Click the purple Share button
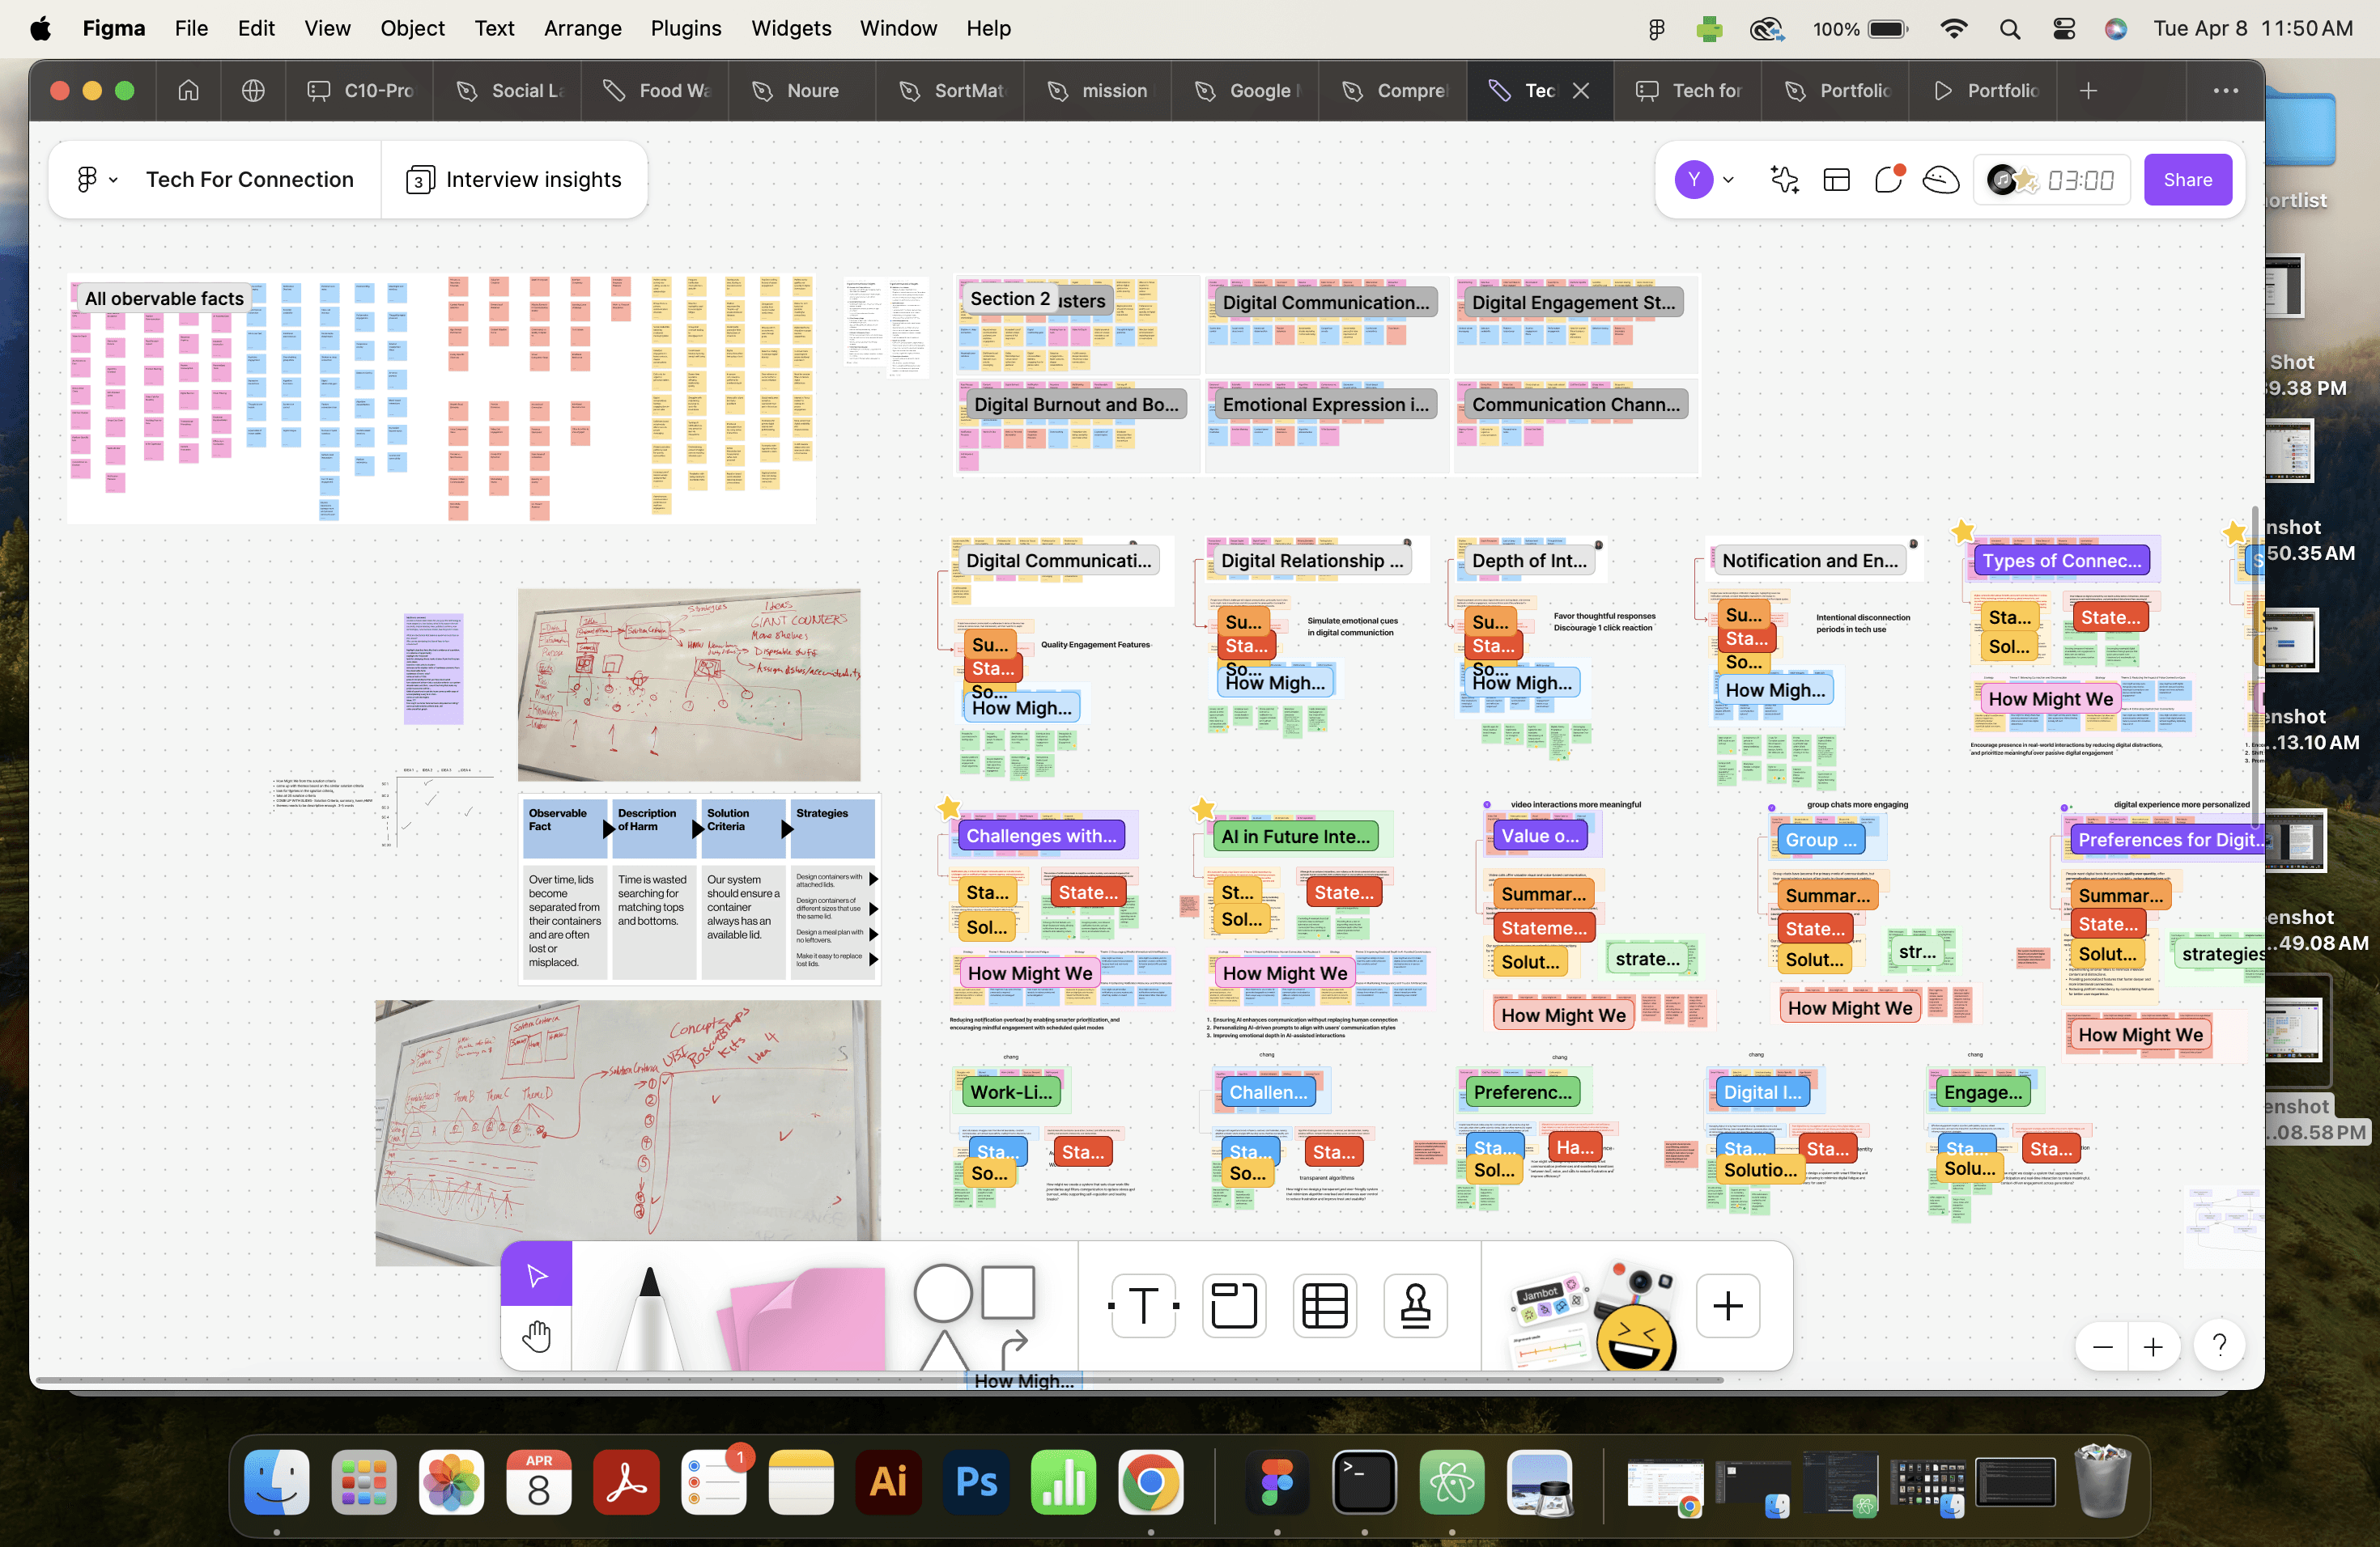Screen dimensions: 2380x1547 click(2187, 180)
